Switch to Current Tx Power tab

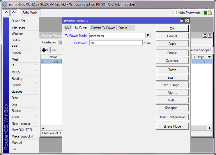tap(103, 28)
